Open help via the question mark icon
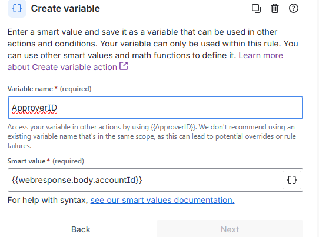Image resolution: width=319 pixels, height=237 pixels. click(294, 9)
